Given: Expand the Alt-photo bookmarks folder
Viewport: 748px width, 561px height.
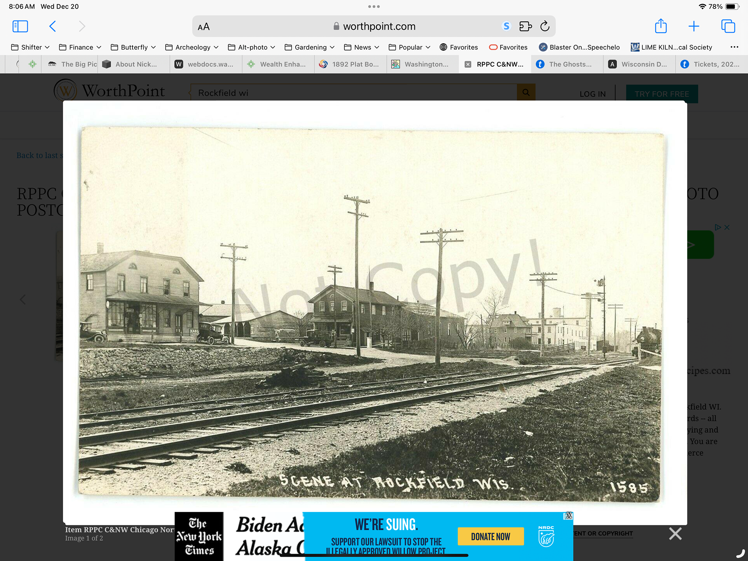Looking at the screenshot, I should click(252, 47).
